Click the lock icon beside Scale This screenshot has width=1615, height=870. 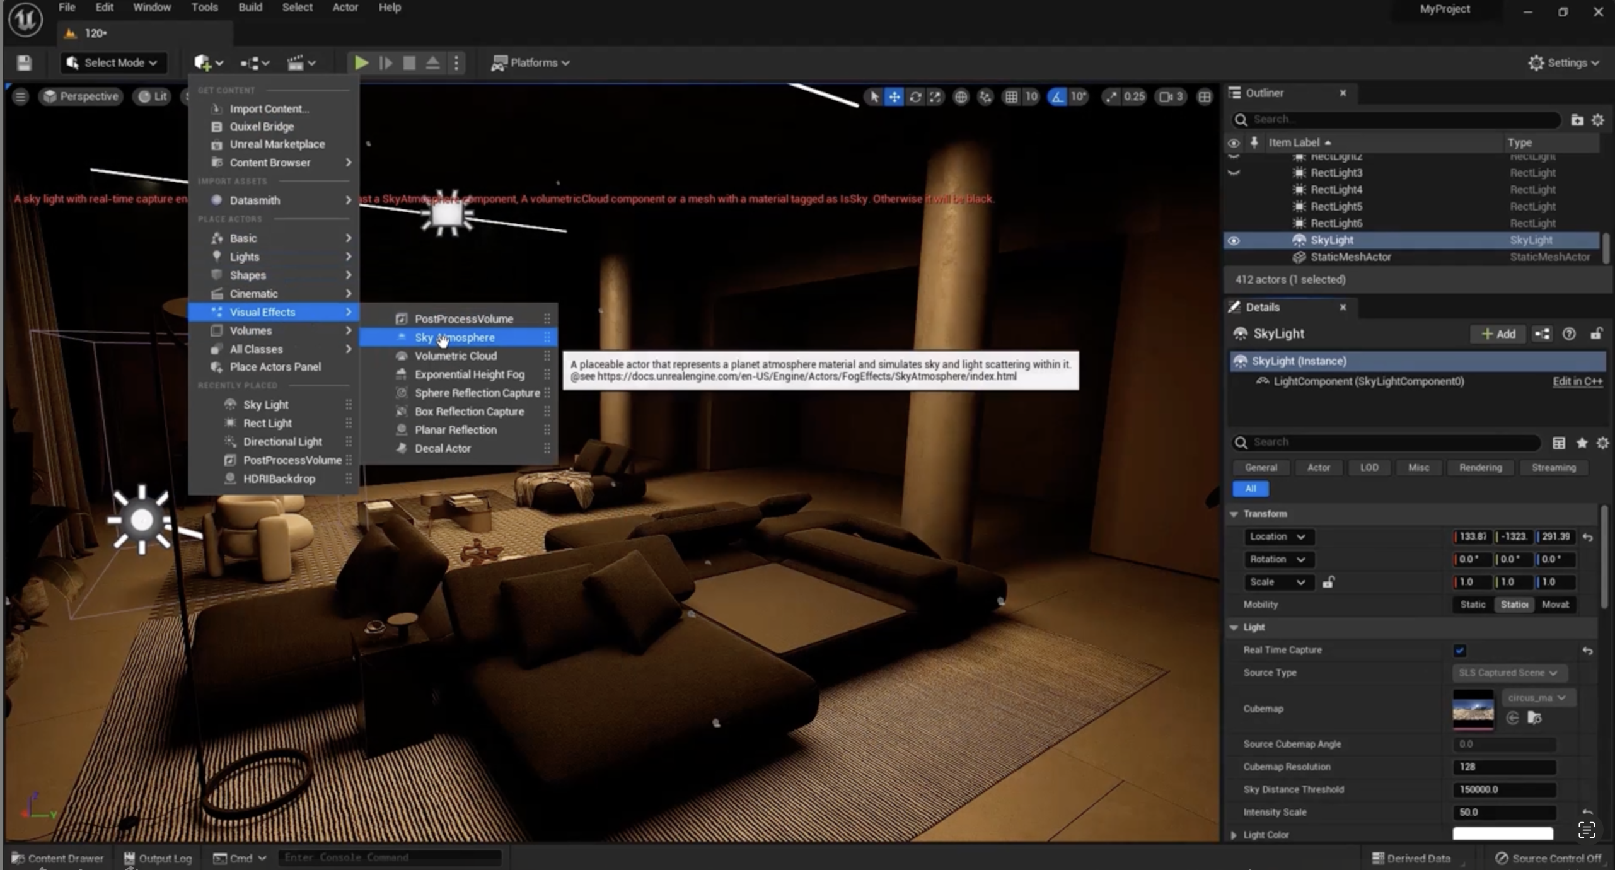(x=1328, y=582)
